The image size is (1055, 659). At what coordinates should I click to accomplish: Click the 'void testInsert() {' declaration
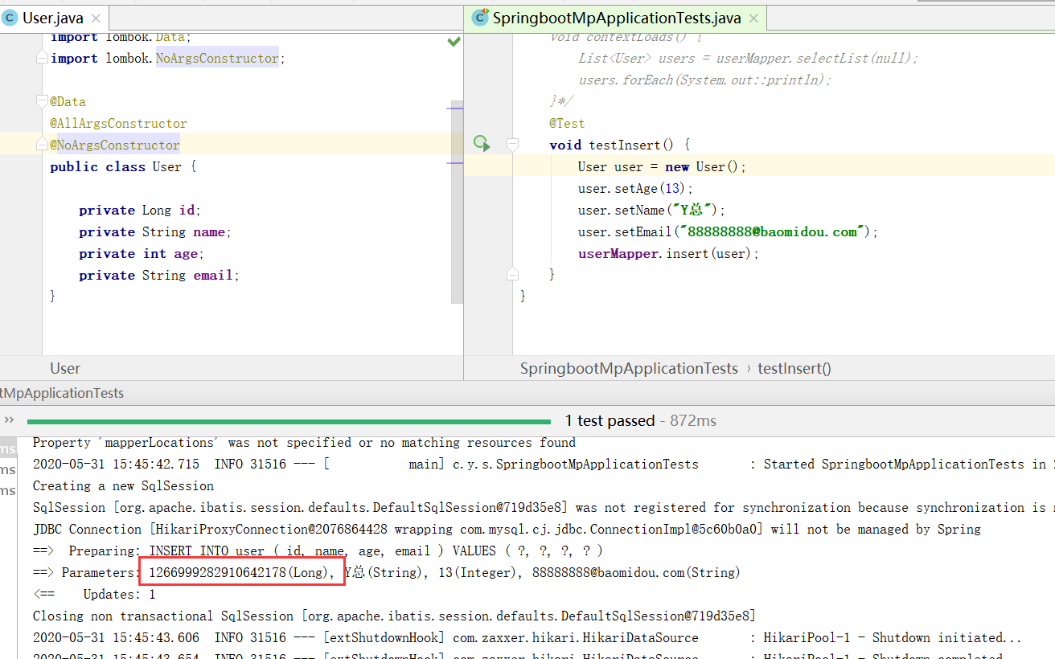620,145
